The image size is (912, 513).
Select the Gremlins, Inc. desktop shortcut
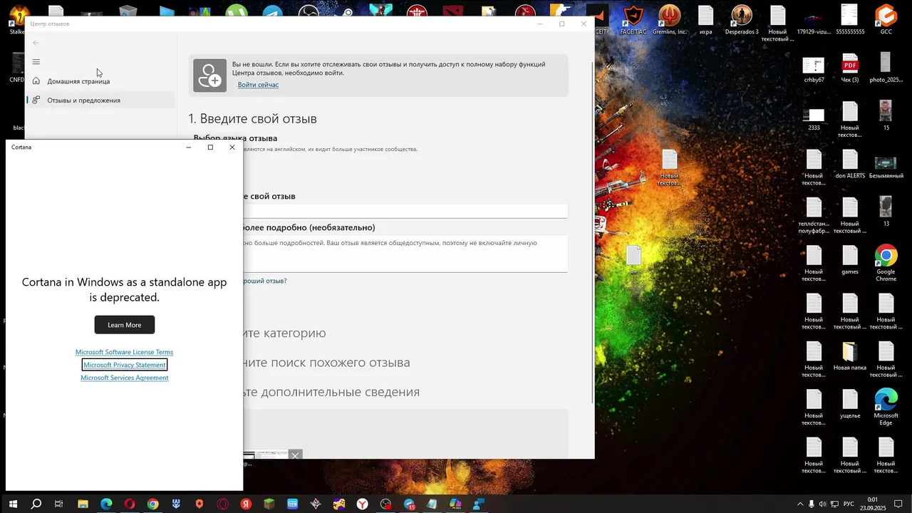pos(669,19)
